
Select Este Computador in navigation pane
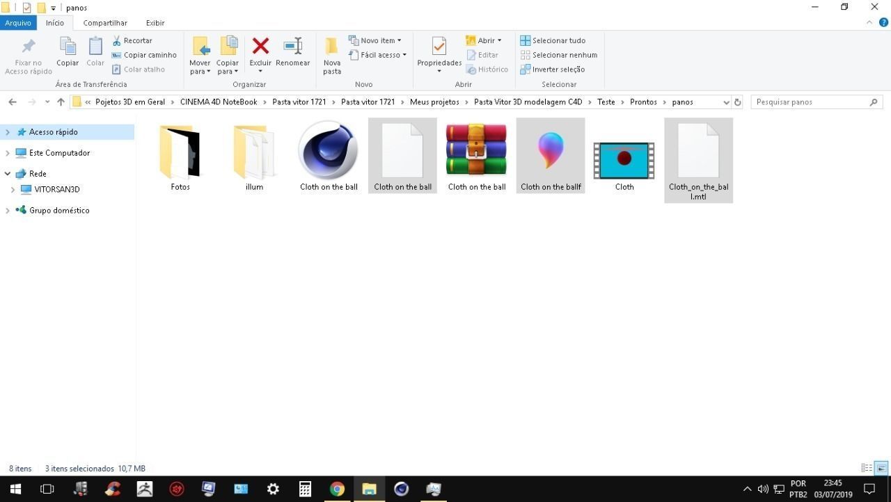point(53,153)
